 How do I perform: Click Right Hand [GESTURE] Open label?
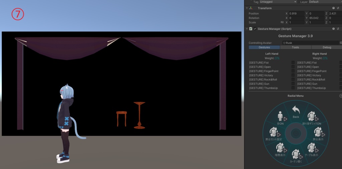308,67
